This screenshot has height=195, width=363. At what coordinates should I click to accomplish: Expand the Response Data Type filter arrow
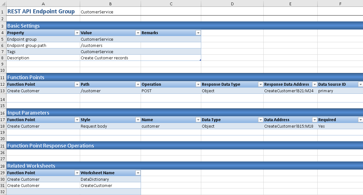tap(261, 84)
